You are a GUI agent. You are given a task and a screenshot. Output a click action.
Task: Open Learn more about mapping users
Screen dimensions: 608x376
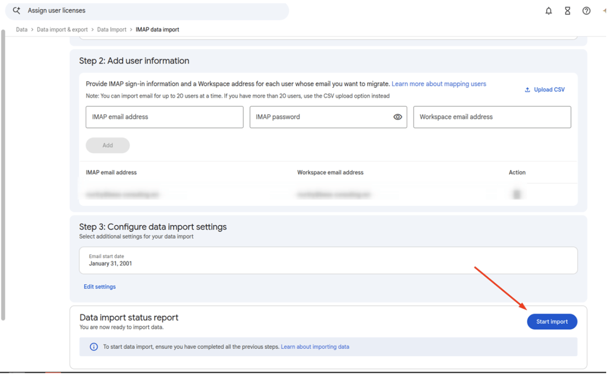(x=439, y=84)
